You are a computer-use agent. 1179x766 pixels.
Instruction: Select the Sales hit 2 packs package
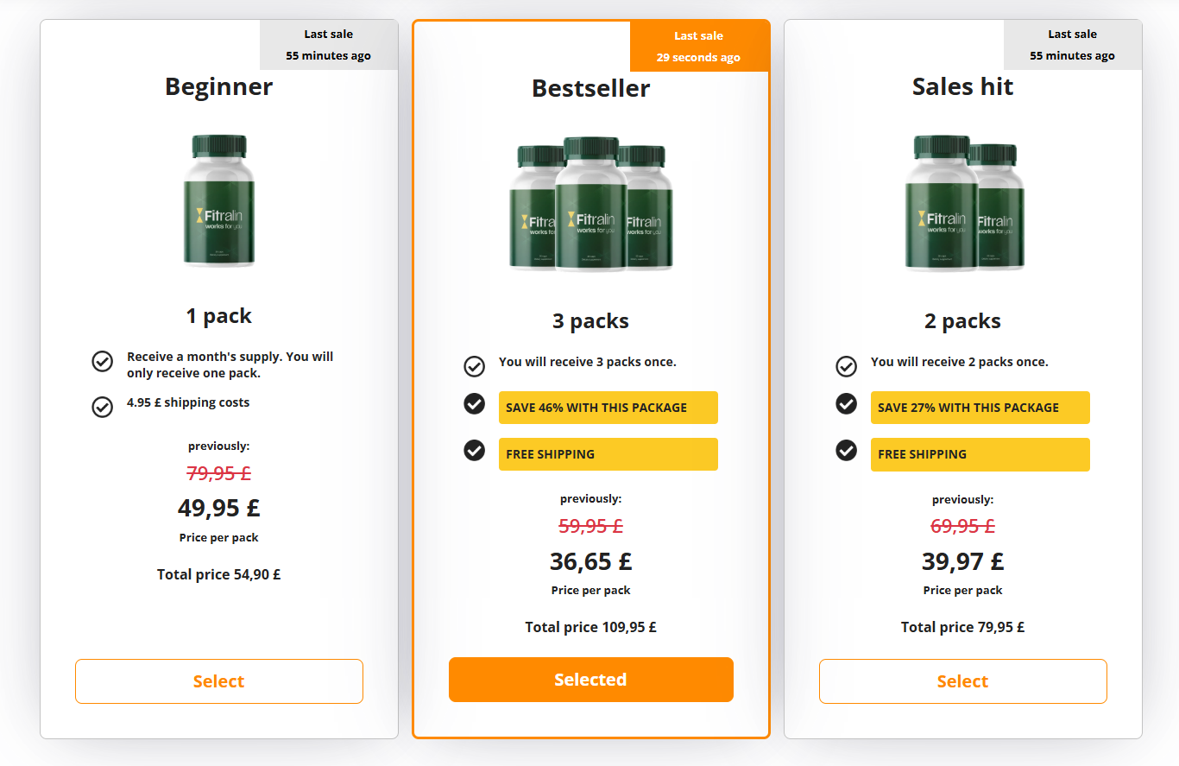click(963, 681)
